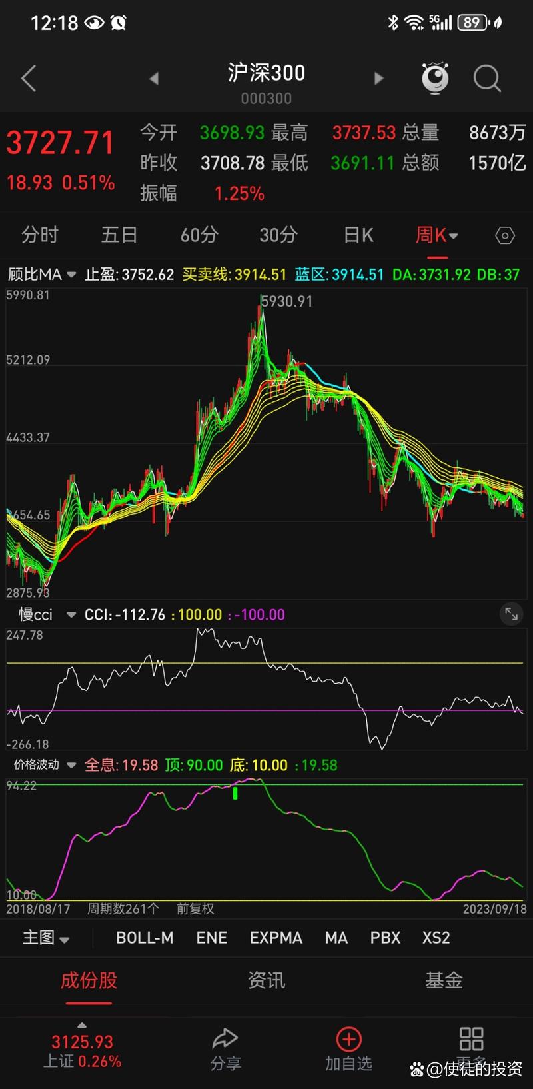This screenshot has height=1089, width=533.
Task: Open the 慢cci indicator dropdown
Action: tap(47, 615)
